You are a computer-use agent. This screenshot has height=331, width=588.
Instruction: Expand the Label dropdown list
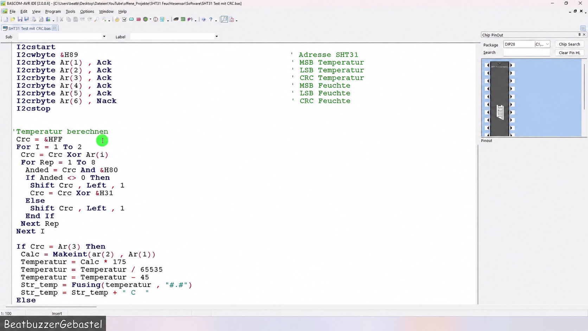tap(217, 37)
